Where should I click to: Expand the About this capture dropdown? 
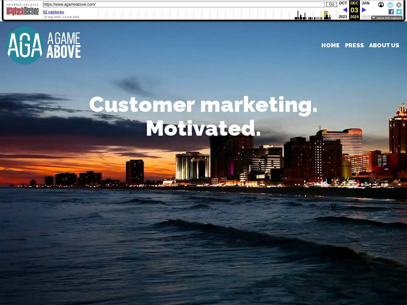(x=387, y=18)
